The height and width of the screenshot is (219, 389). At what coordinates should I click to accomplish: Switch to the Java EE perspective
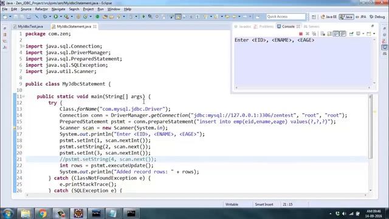click(328, 17)
